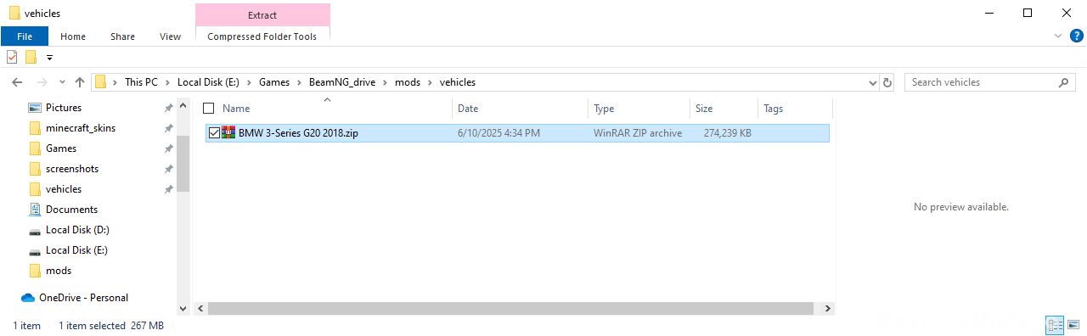The height and width of the screenshot is (336, 1087).
Task: Switch to Details view in status bar
Action: (x=1055, y=326)
